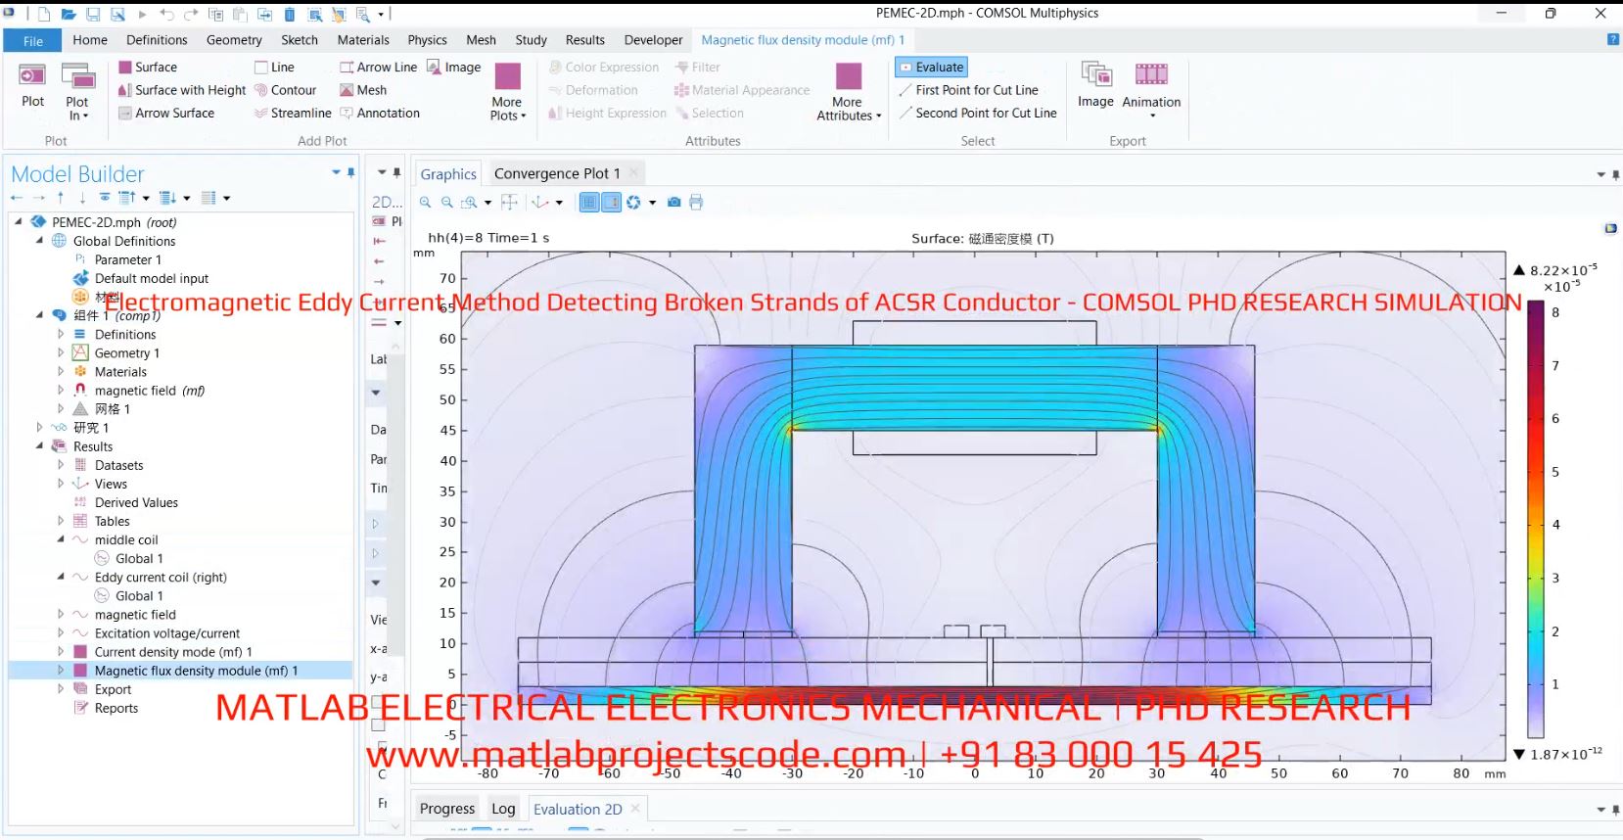Expand Excitation voltage/current node
Viewport: 1623px width, 840px height.
(x=61, y=633)
